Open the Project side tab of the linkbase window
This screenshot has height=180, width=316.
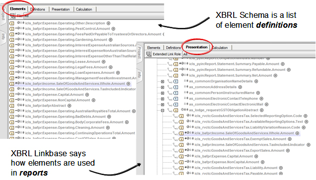(139, 53)
